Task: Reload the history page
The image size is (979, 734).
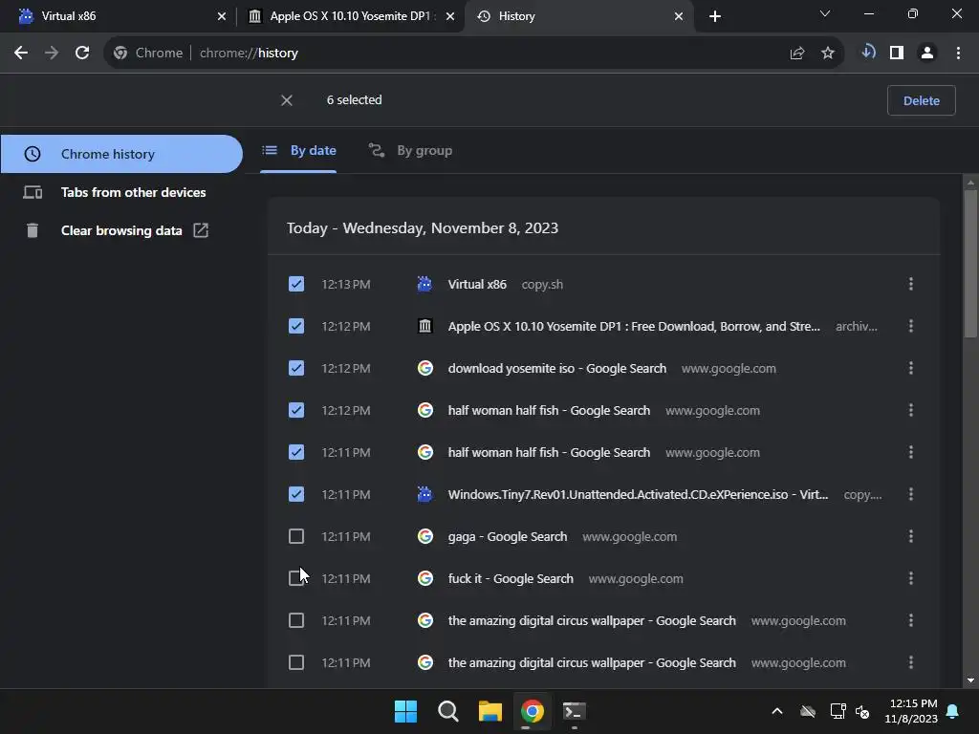Action: click(82, 54)
